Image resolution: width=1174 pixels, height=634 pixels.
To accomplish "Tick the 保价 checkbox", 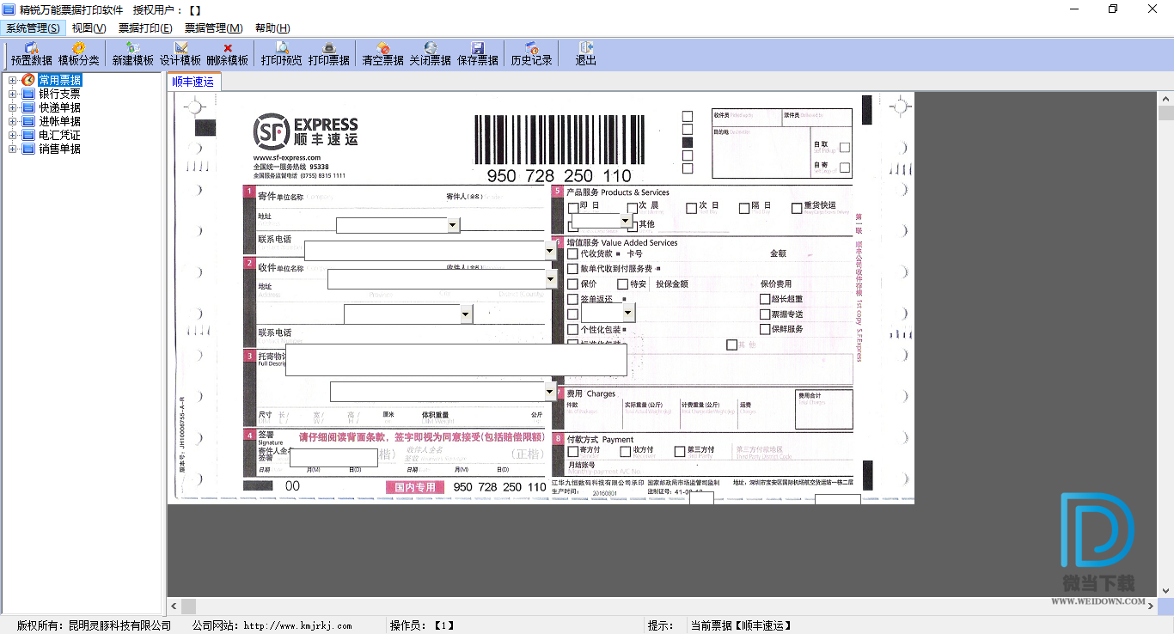I will (573, 284).
